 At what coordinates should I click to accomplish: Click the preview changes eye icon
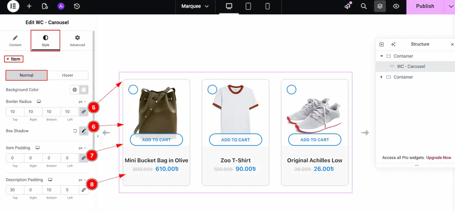tap(396, 6)
